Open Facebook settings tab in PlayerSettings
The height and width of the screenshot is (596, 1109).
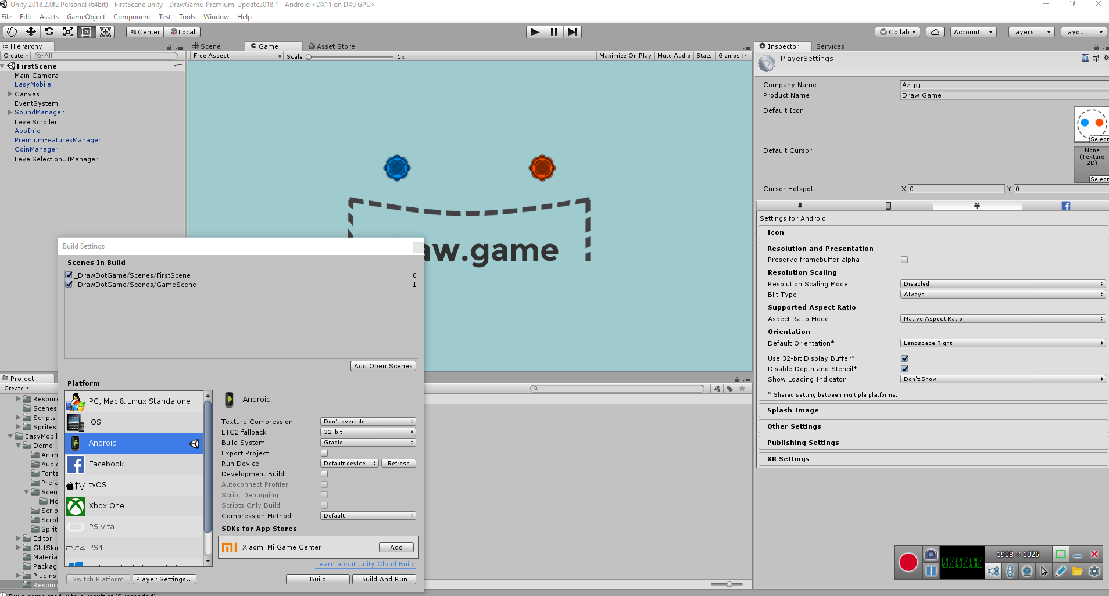[x=1065, y=206]
